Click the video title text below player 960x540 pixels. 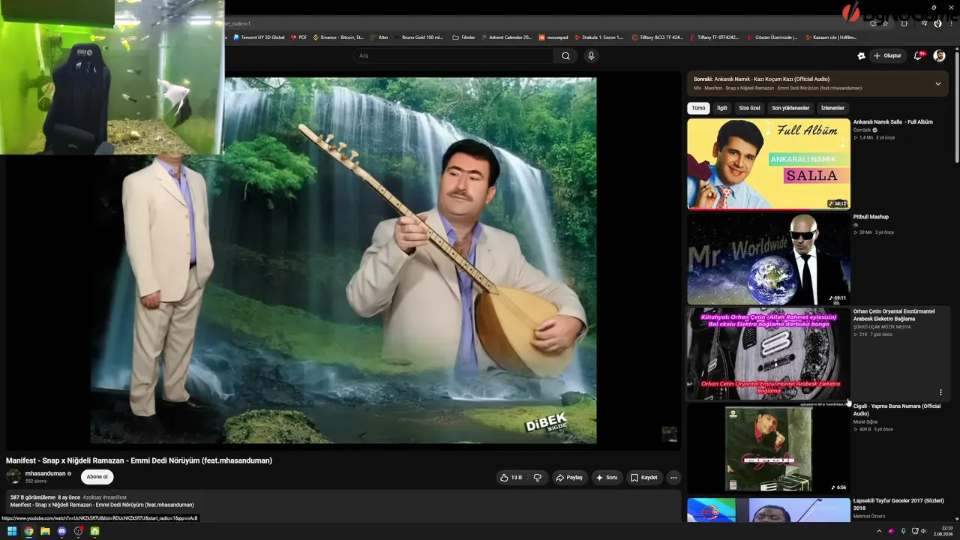tap(139, 460)
